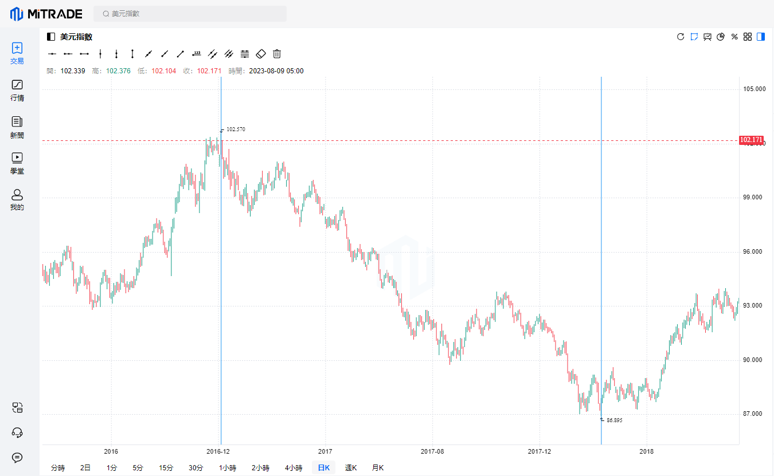Open 行情 in the left sidebar
Viewport: 774px width, 476px height.
pyautogui.click(x=17, y=90)
